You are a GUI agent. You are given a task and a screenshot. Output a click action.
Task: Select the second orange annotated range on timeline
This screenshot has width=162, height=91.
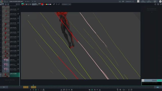(34, 87)
